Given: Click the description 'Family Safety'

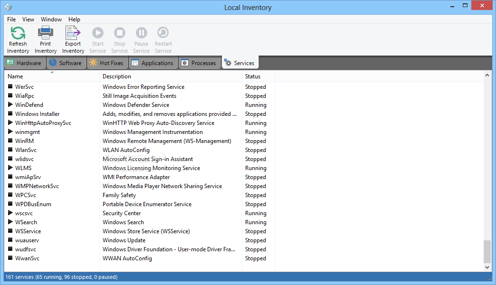Looking at the screenshot, I should point(119,195).
